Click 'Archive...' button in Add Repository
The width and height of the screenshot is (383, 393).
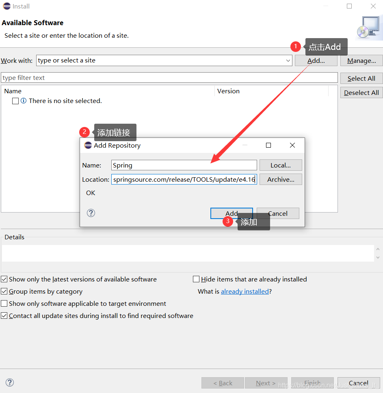pos(281,179)
